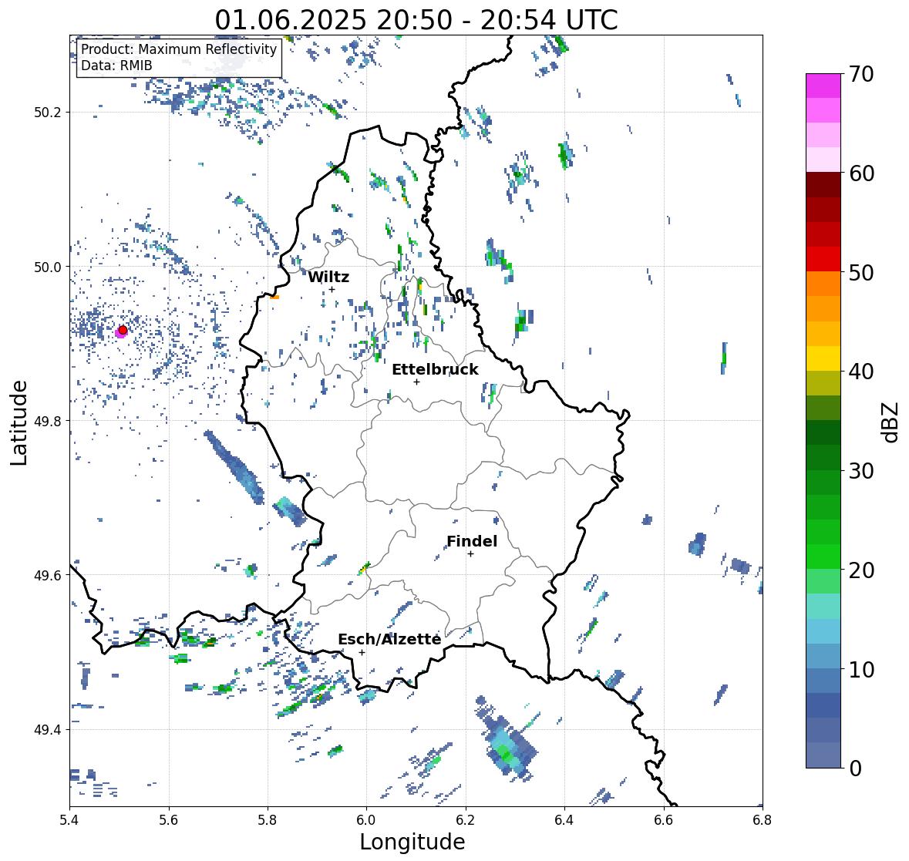
Task: Click the magenta top swatch of the colorbar
Action: pos(823,86)
